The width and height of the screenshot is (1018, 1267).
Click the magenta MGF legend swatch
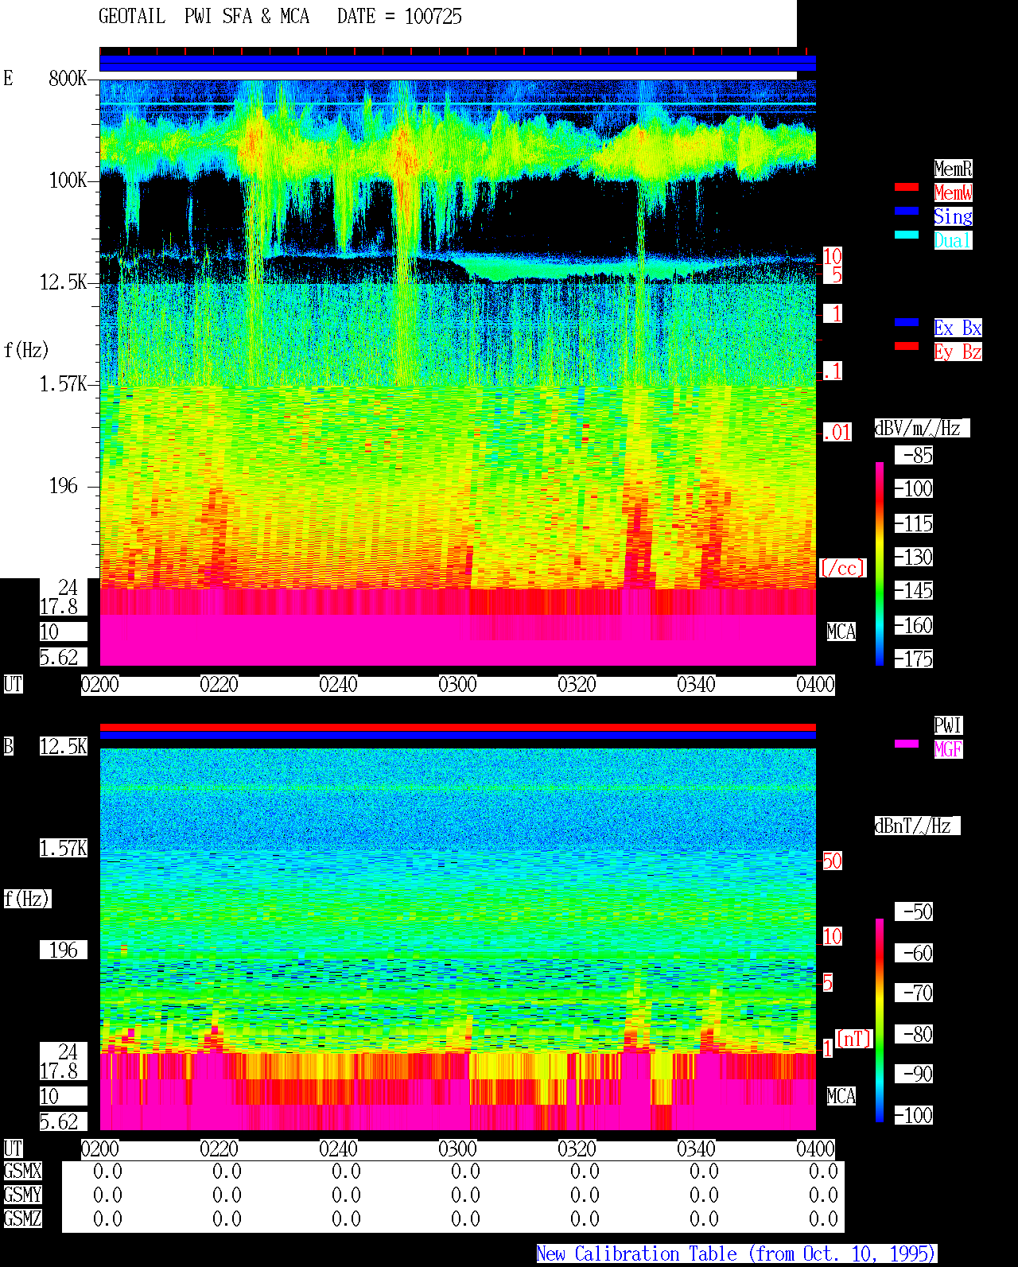pos(907,744)
